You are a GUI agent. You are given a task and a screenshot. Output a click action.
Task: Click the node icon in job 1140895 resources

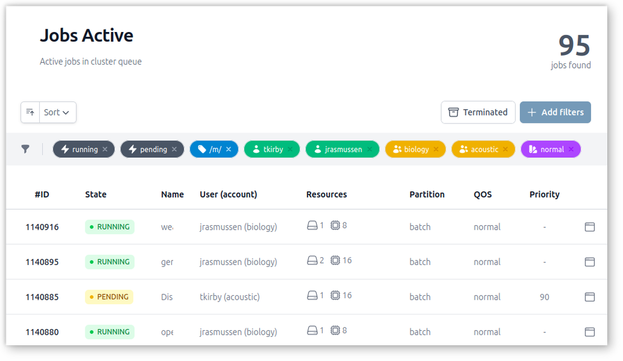(312, 261)
